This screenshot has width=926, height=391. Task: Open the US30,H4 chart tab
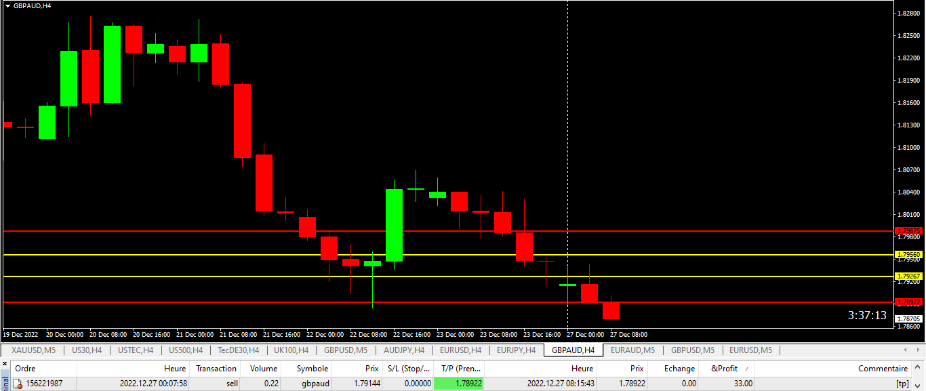(87, 350)
